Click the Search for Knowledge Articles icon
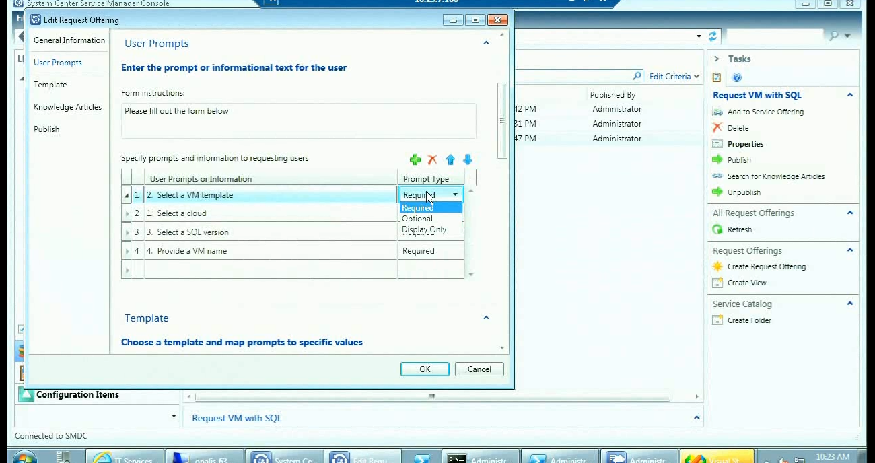875x463 pixels. tap(717, 176)
